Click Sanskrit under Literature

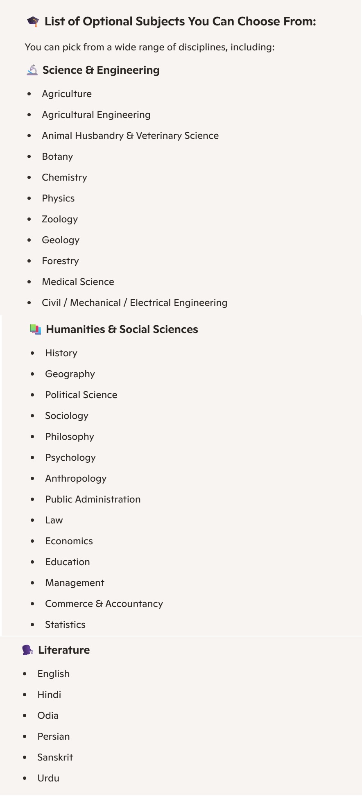[x=55, y=757]
